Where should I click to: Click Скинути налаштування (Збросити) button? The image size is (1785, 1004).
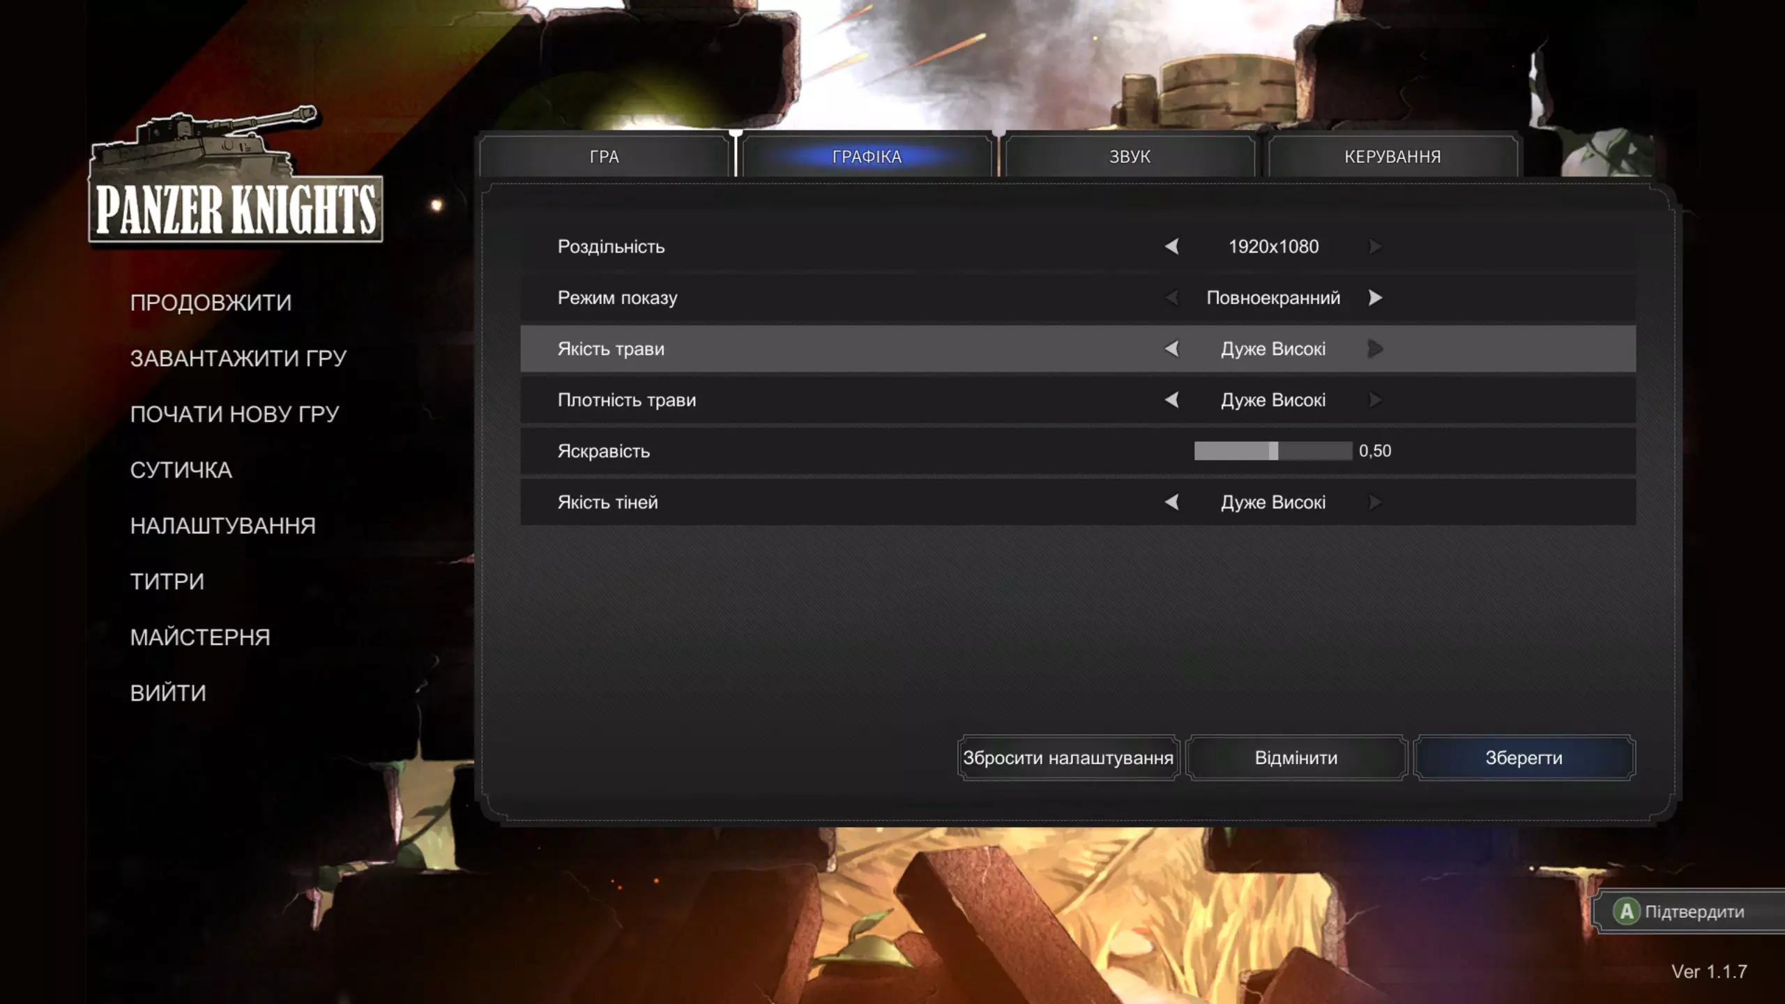click(1068, 758)
